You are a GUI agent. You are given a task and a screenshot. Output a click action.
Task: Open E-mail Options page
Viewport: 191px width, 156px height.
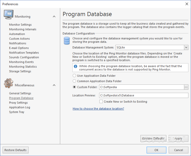19,48
